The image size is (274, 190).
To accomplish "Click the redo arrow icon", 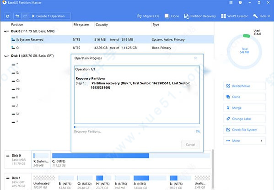I will 25,16.
